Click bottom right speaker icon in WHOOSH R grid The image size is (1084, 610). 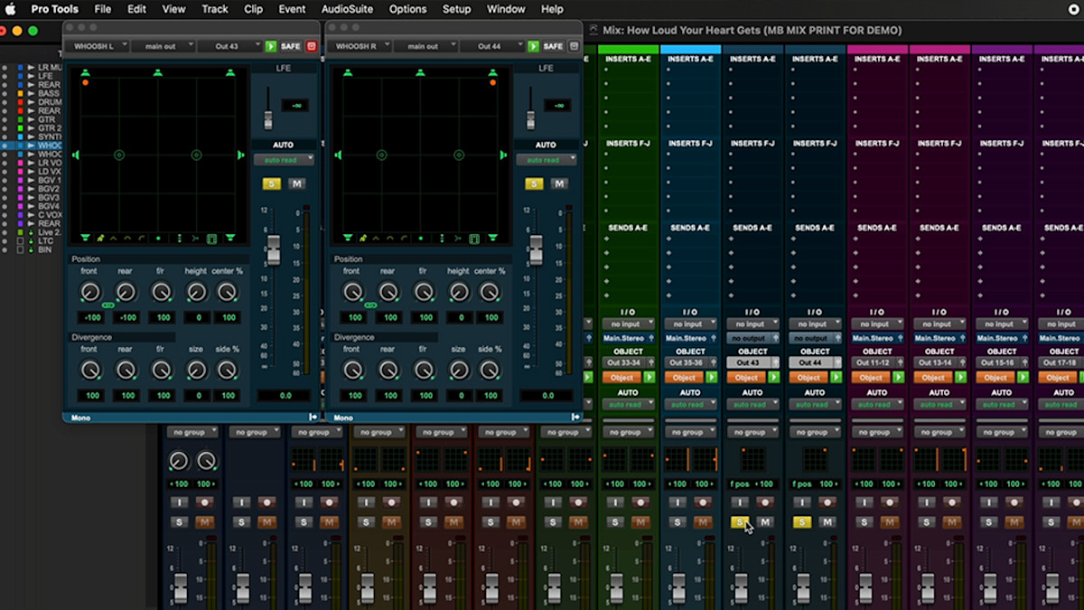pos(492,238)
